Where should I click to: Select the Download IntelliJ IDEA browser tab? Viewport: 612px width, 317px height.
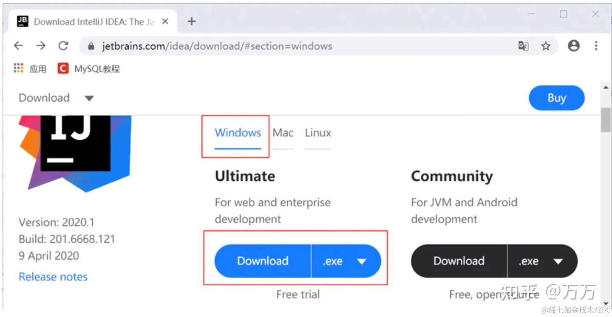(x=93, y=22)
